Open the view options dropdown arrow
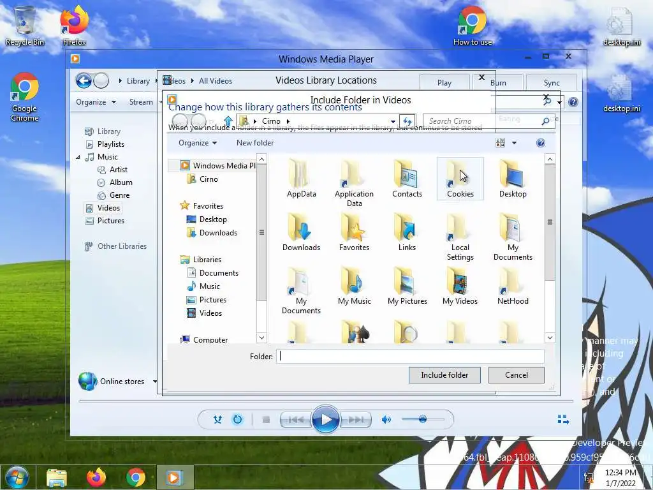 515,143
